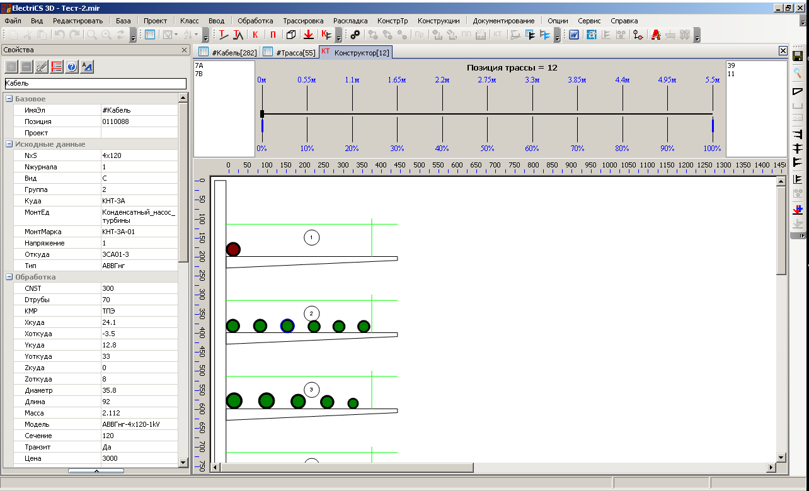This screenshot has height=491, width=809.
Task: Click the save floppy disk icon
Action: 798,57
